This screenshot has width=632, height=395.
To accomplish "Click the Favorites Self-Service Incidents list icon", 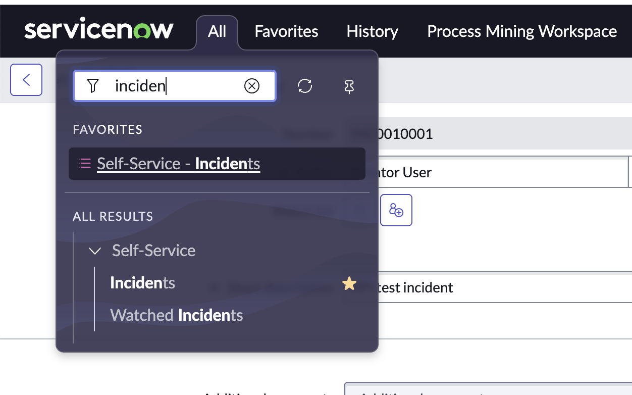I will pos(85,163).
